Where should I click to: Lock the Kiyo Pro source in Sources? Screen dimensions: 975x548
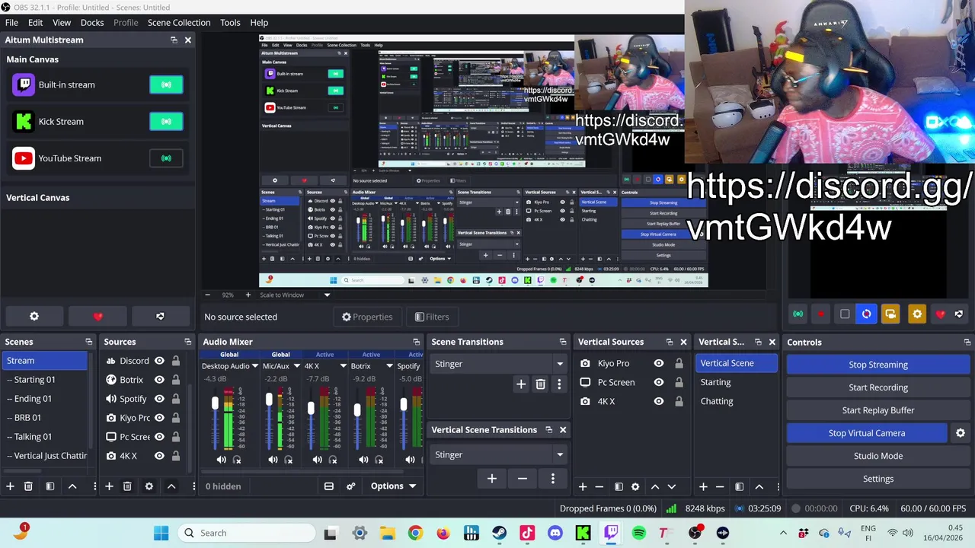(176, 418)
